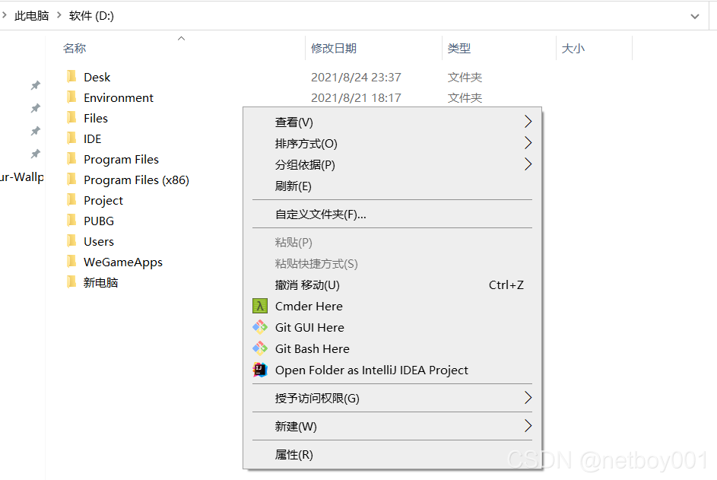Viewport: 717px width, 480px height.
Task: Select the Program Files folder name
Action: 121,160
